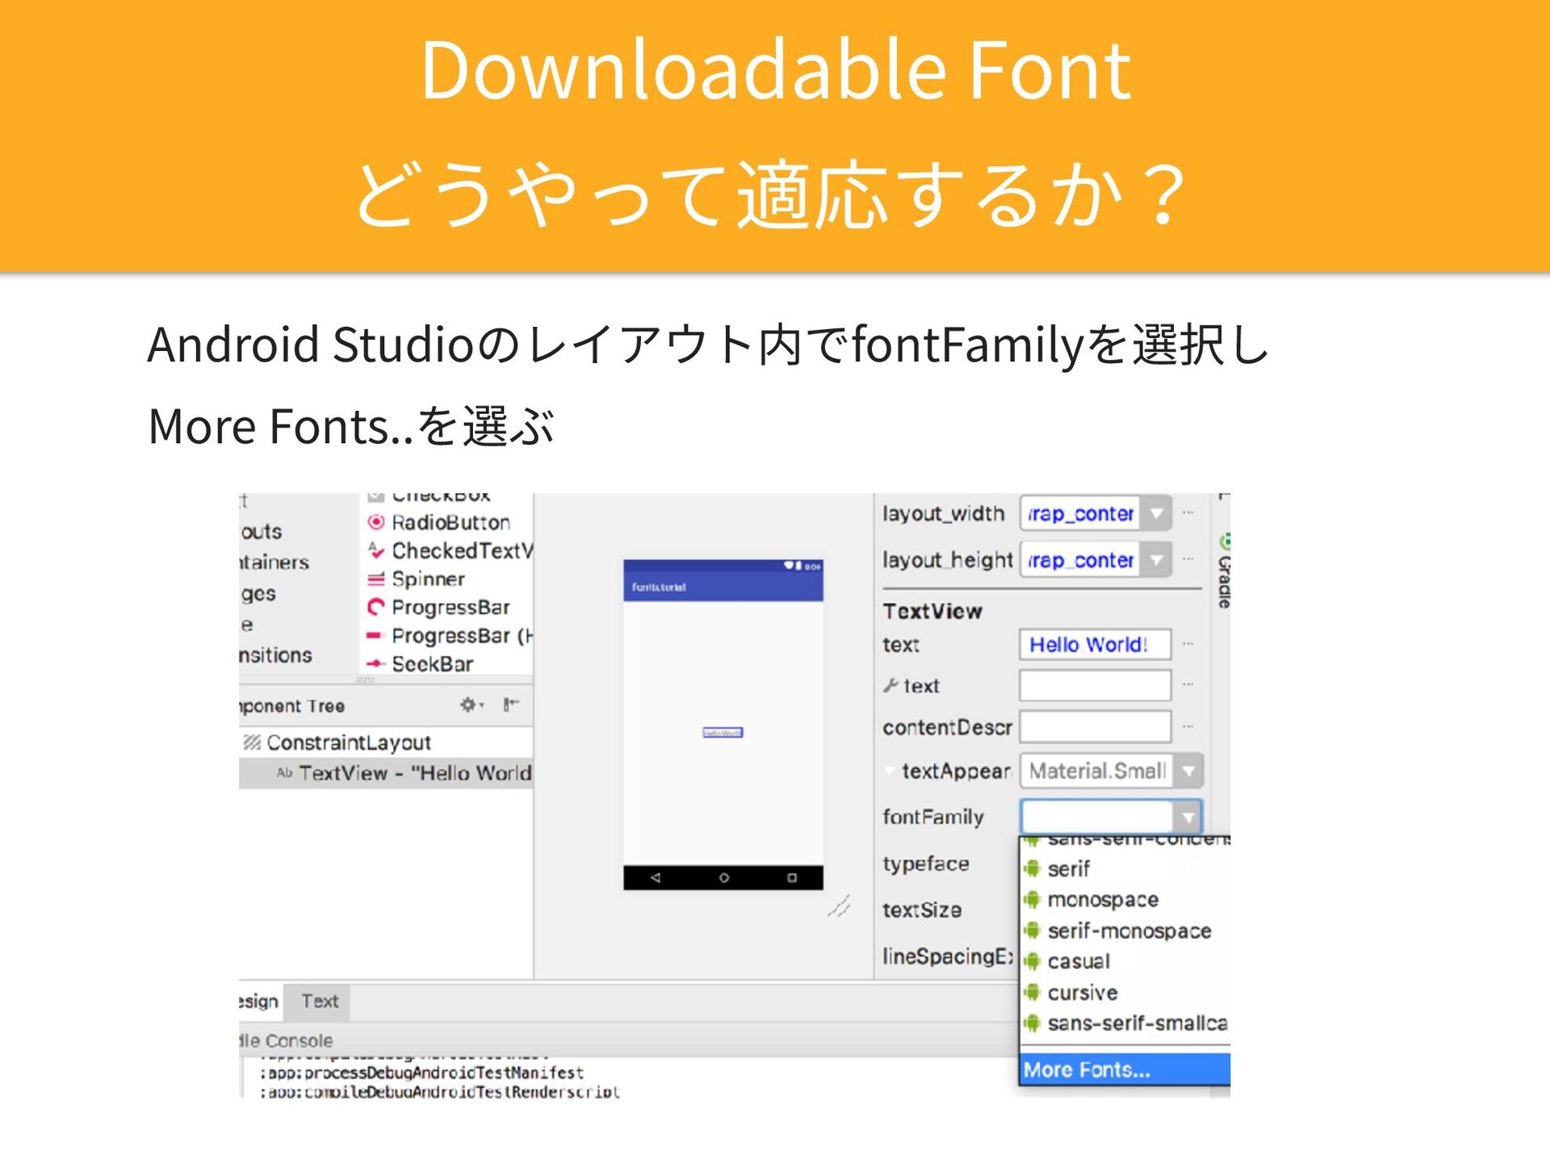Viewport: 1550px width, 1162px height.
Task: Click the preview resize handle icon
Action: 840,906
